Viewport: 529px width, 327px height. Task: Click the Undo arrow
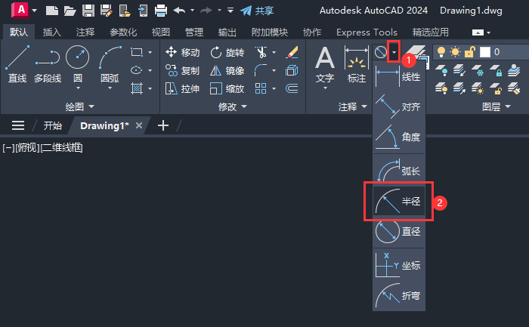179,11
